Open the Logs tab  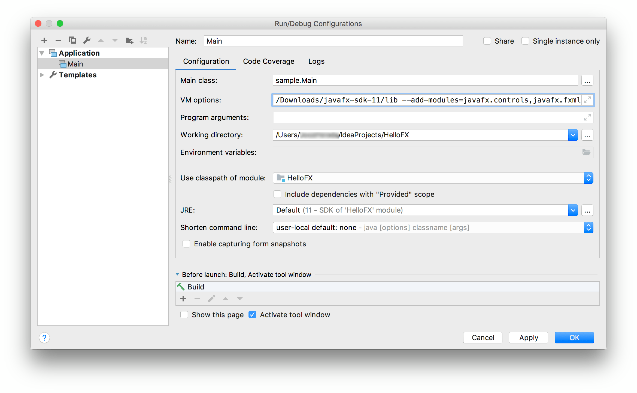[316, 62]
